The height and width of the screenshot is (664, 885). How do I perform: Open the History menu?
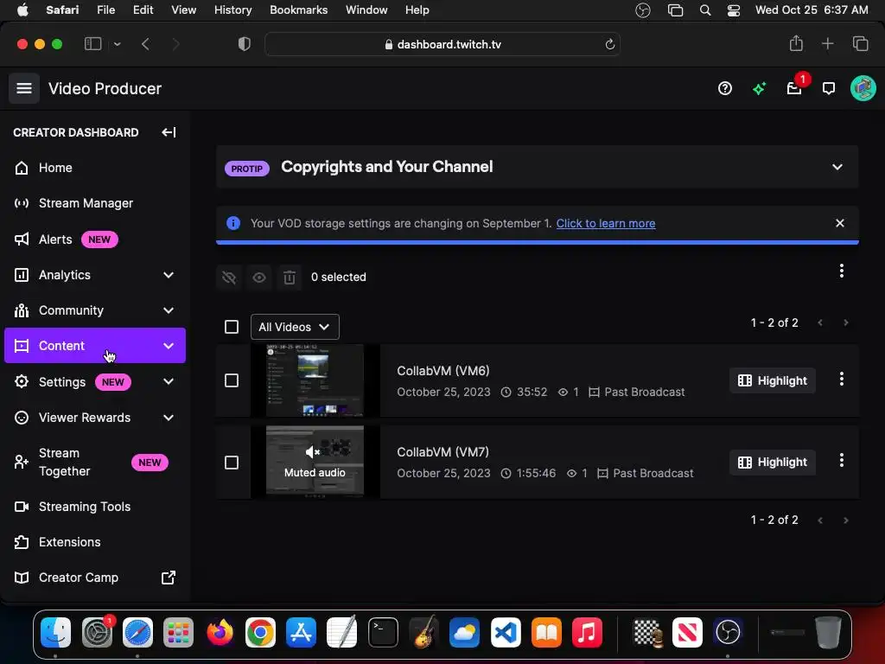click(232, 10)
